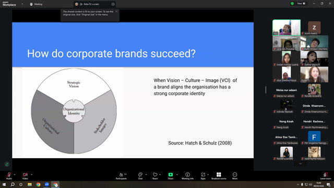Click 'Source: Hatch & Schulz (2008)' text

point(200,143)
